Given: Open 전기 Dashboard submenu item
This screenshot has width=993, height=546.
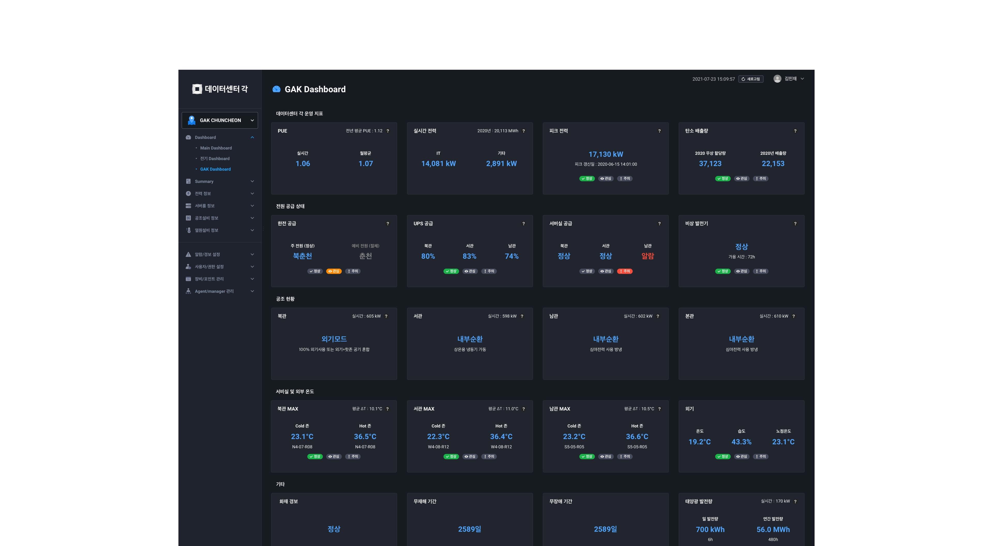Looking at the screenshot, I should 215,159.
